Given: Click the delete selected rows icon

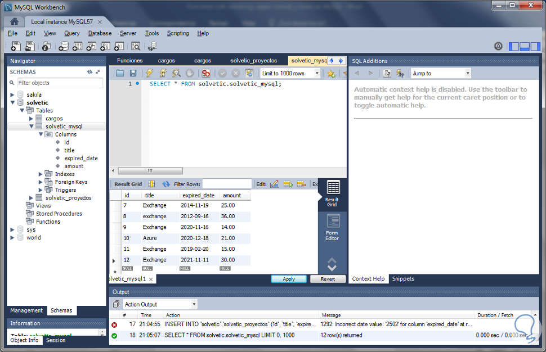Looking at the screenshot, I should (302, 184).
